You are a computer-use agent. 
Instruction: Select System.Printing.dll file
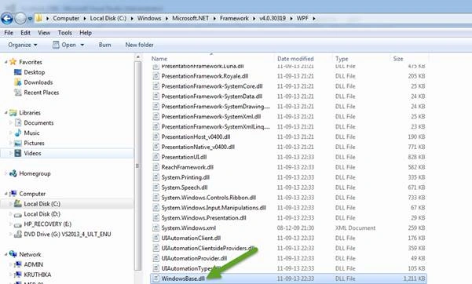coord(185,177)
